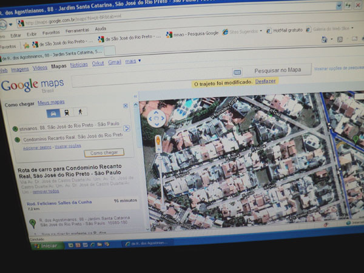Open the Vídeos link
Image resolution: width=364 pixels, height=273 pixels.
(x=40, y=67)
